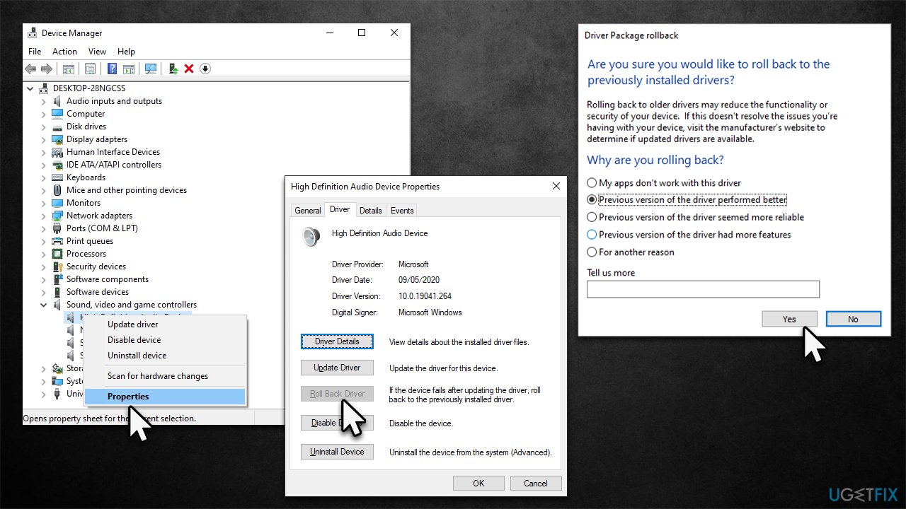Open the Action menu in Device Manager

[x=64, y=51]
